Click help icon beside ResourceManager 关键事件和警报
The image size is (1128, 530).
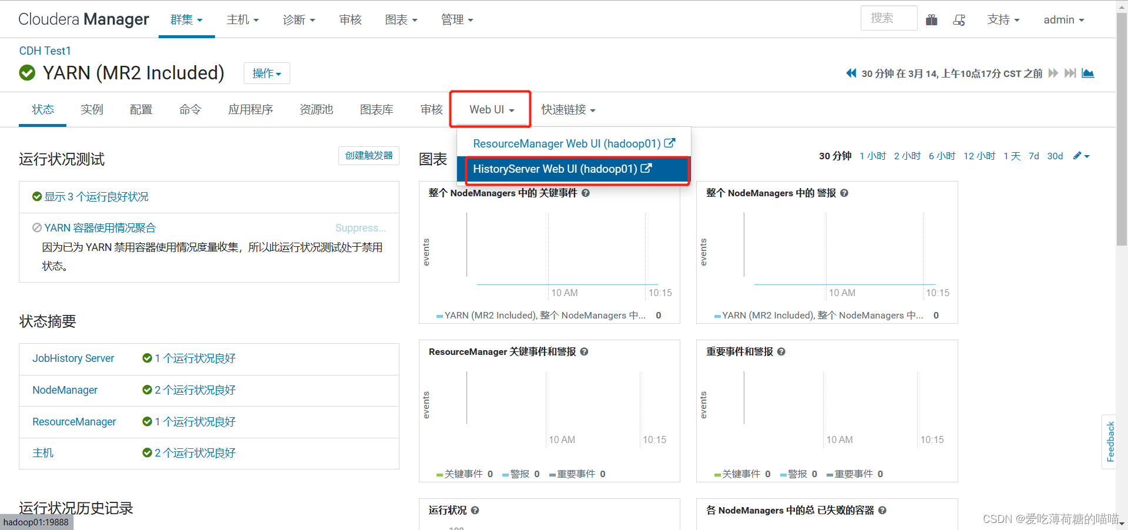coord(584,351)
